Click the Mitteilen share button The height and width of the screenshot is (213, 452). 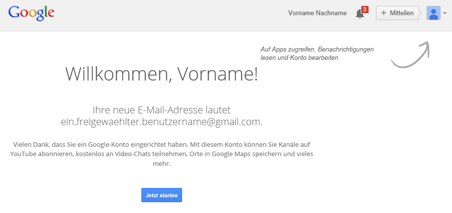397,13
